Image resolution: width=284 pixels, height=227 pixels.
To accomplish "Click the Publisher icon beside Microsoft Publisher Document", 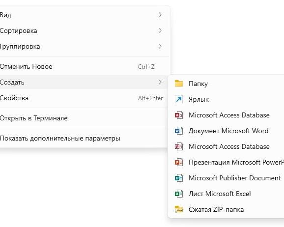I will tap(179, 178).
